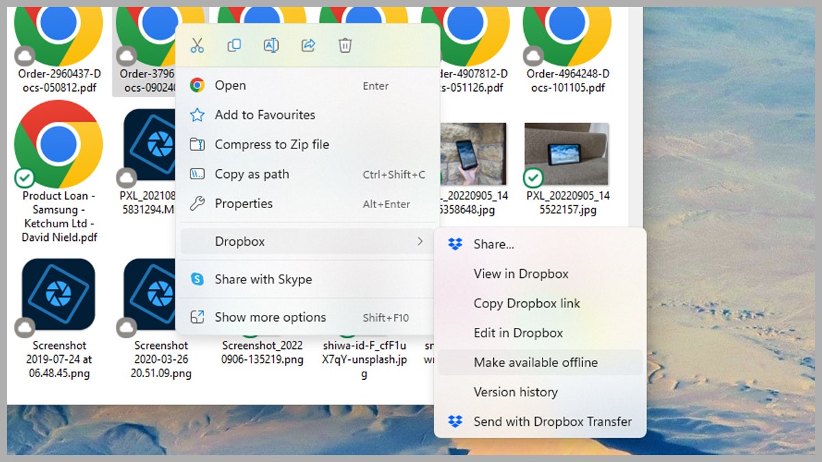The height and width of the screenshot is (462, 822).
Task: Select View in Dropbox
Action: click(x=521, y=274)
